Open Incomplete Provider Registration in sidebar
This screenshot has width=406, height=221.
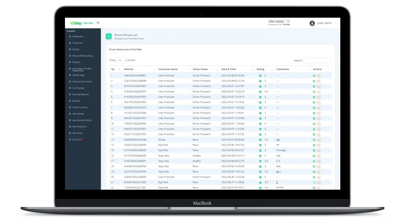coord(82,70)
